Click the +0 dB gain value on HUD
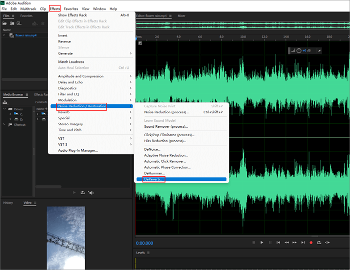Viewport: 350px width, 270px height. click(306, 51)
